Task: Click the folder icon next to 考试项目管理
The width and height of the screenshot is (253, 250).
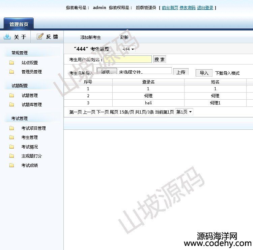Action: [11, 128]
